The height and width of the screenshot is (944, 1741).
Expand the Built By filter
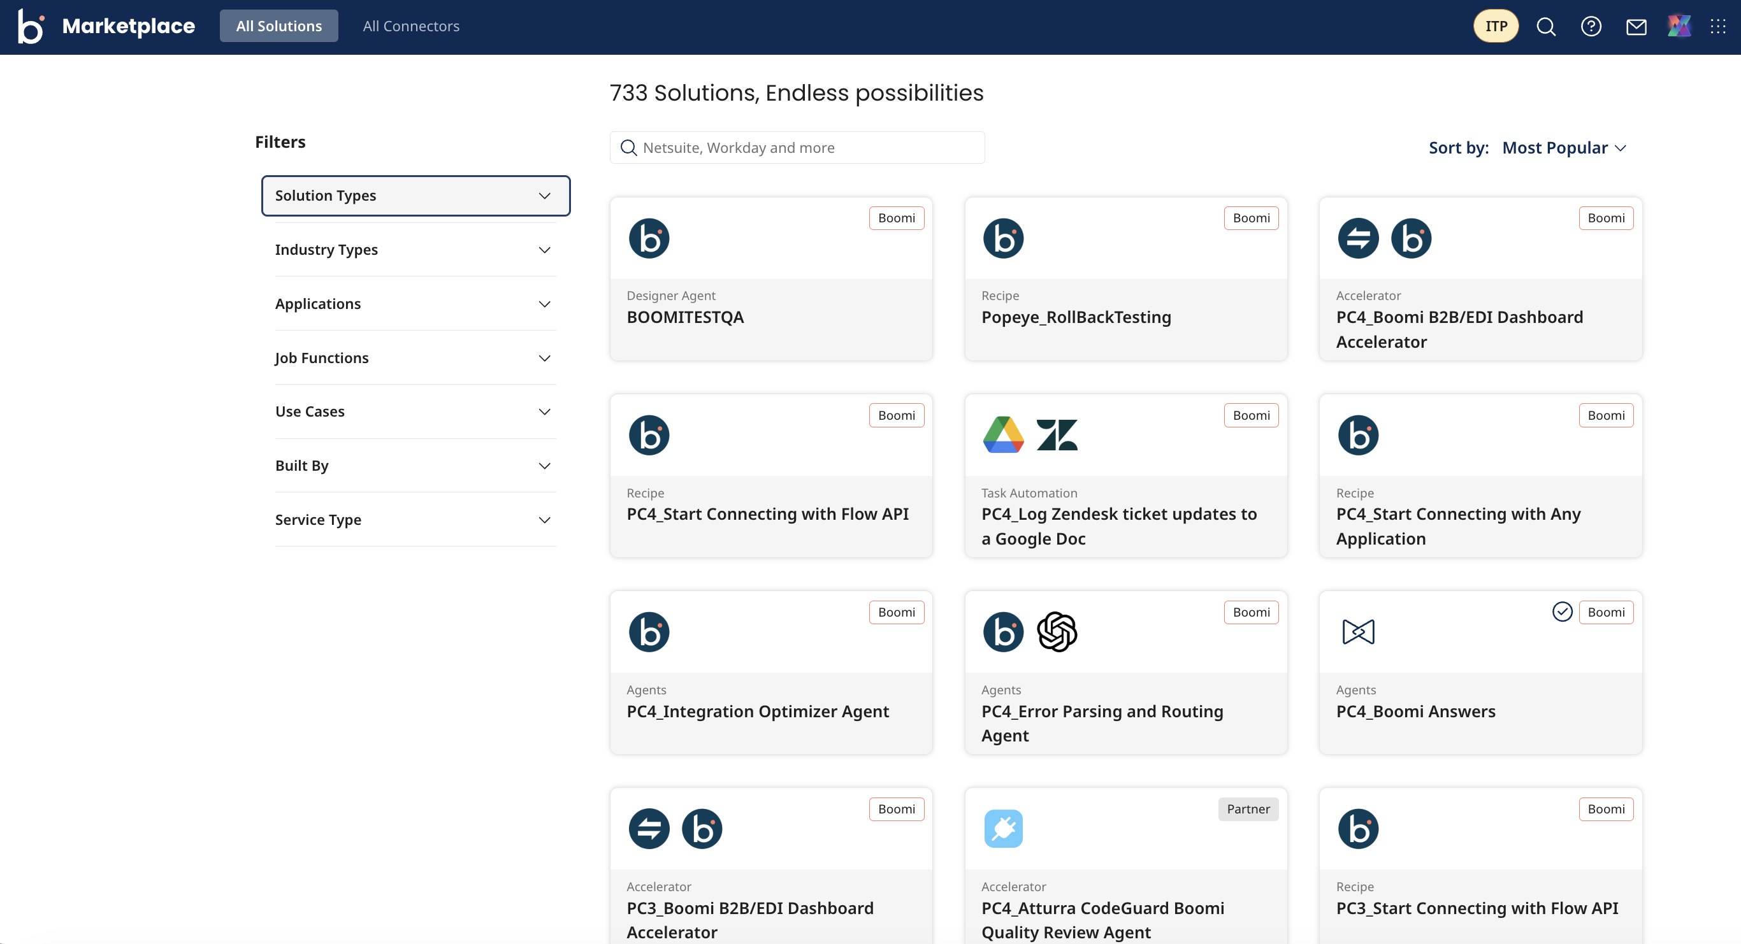pos(415,466)
